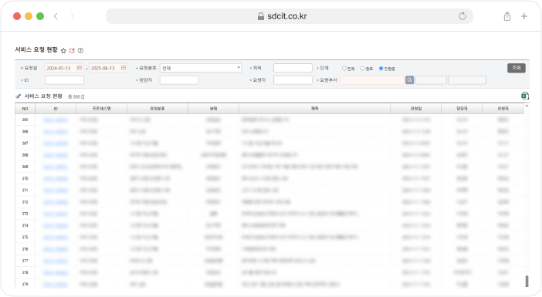Screen dimensions: 542x297
Task: Open calendar for end date 2025-06-13
Action: [124, 68]
